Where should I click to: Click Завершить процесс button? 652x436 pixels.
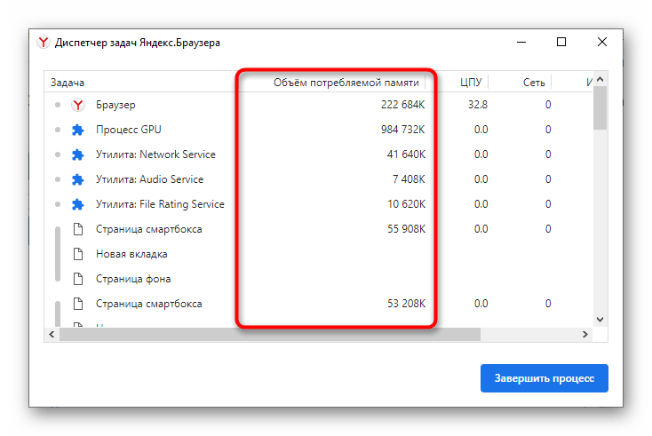[545, 378]
